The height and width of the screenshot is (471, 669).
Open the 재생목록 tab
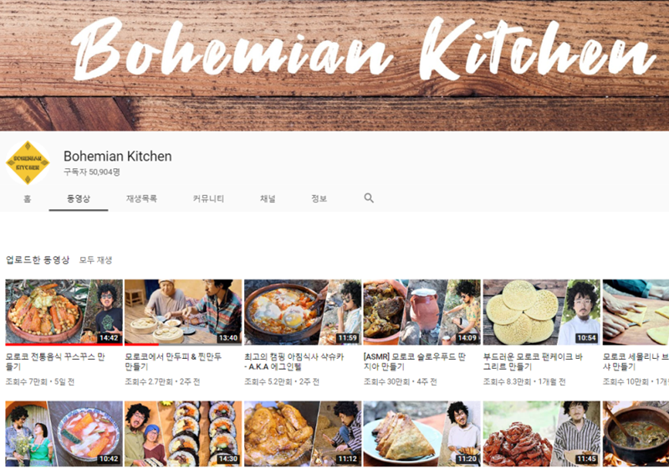(141, 198)
